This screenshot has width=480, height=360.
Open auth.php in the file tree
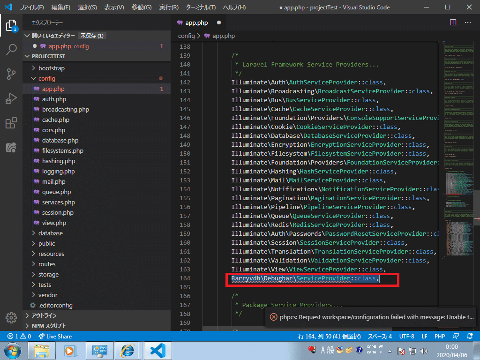54,99
